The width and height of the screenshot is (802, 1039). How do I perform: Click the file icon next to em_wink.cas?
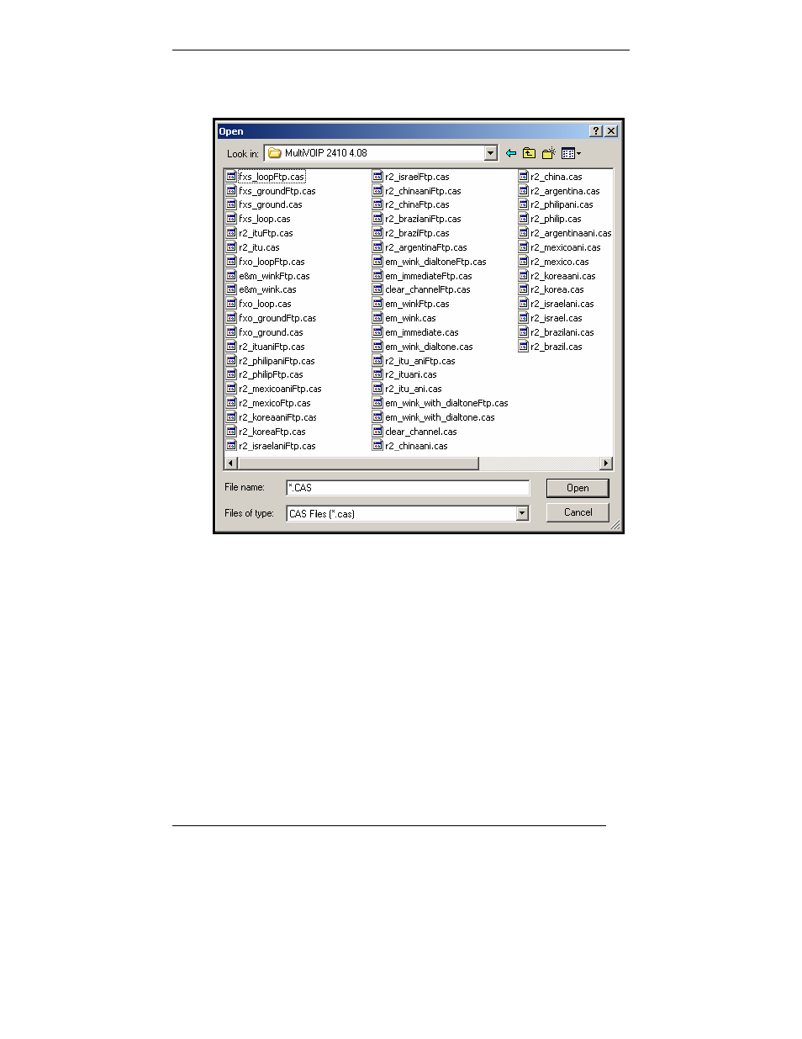(377, 318)
